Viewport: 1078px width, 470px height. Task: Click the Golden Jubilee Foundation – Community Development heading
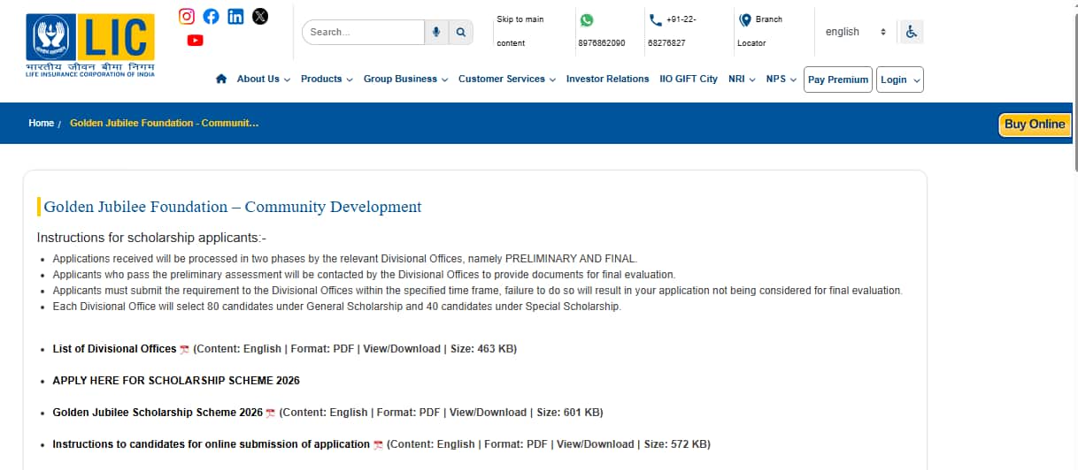[233, 207]
